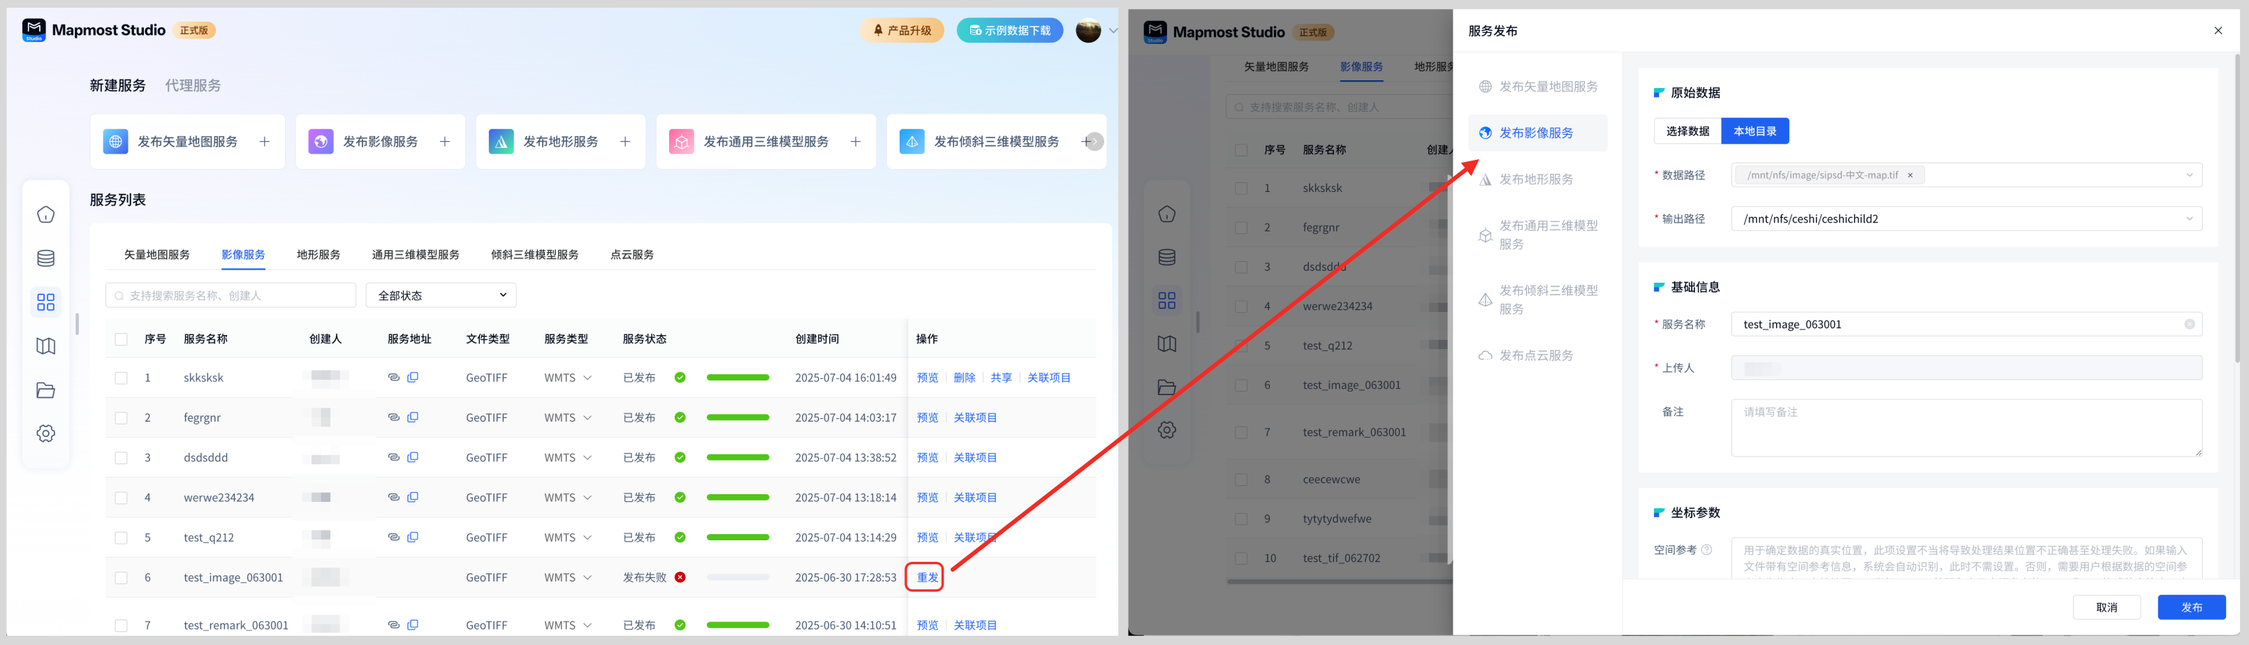The height and width of the screenshot is (645, 2249).
Task: Switch to the 地形服务 tab
Action: point(318,255)
